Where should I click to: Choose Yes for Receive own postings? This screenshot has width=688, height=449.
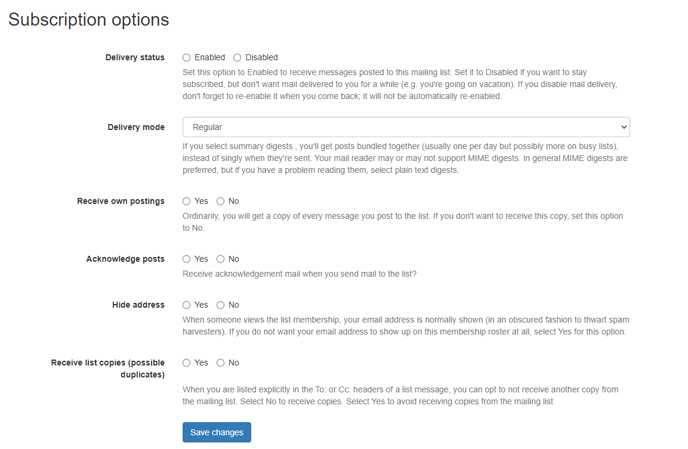(187, 202)
